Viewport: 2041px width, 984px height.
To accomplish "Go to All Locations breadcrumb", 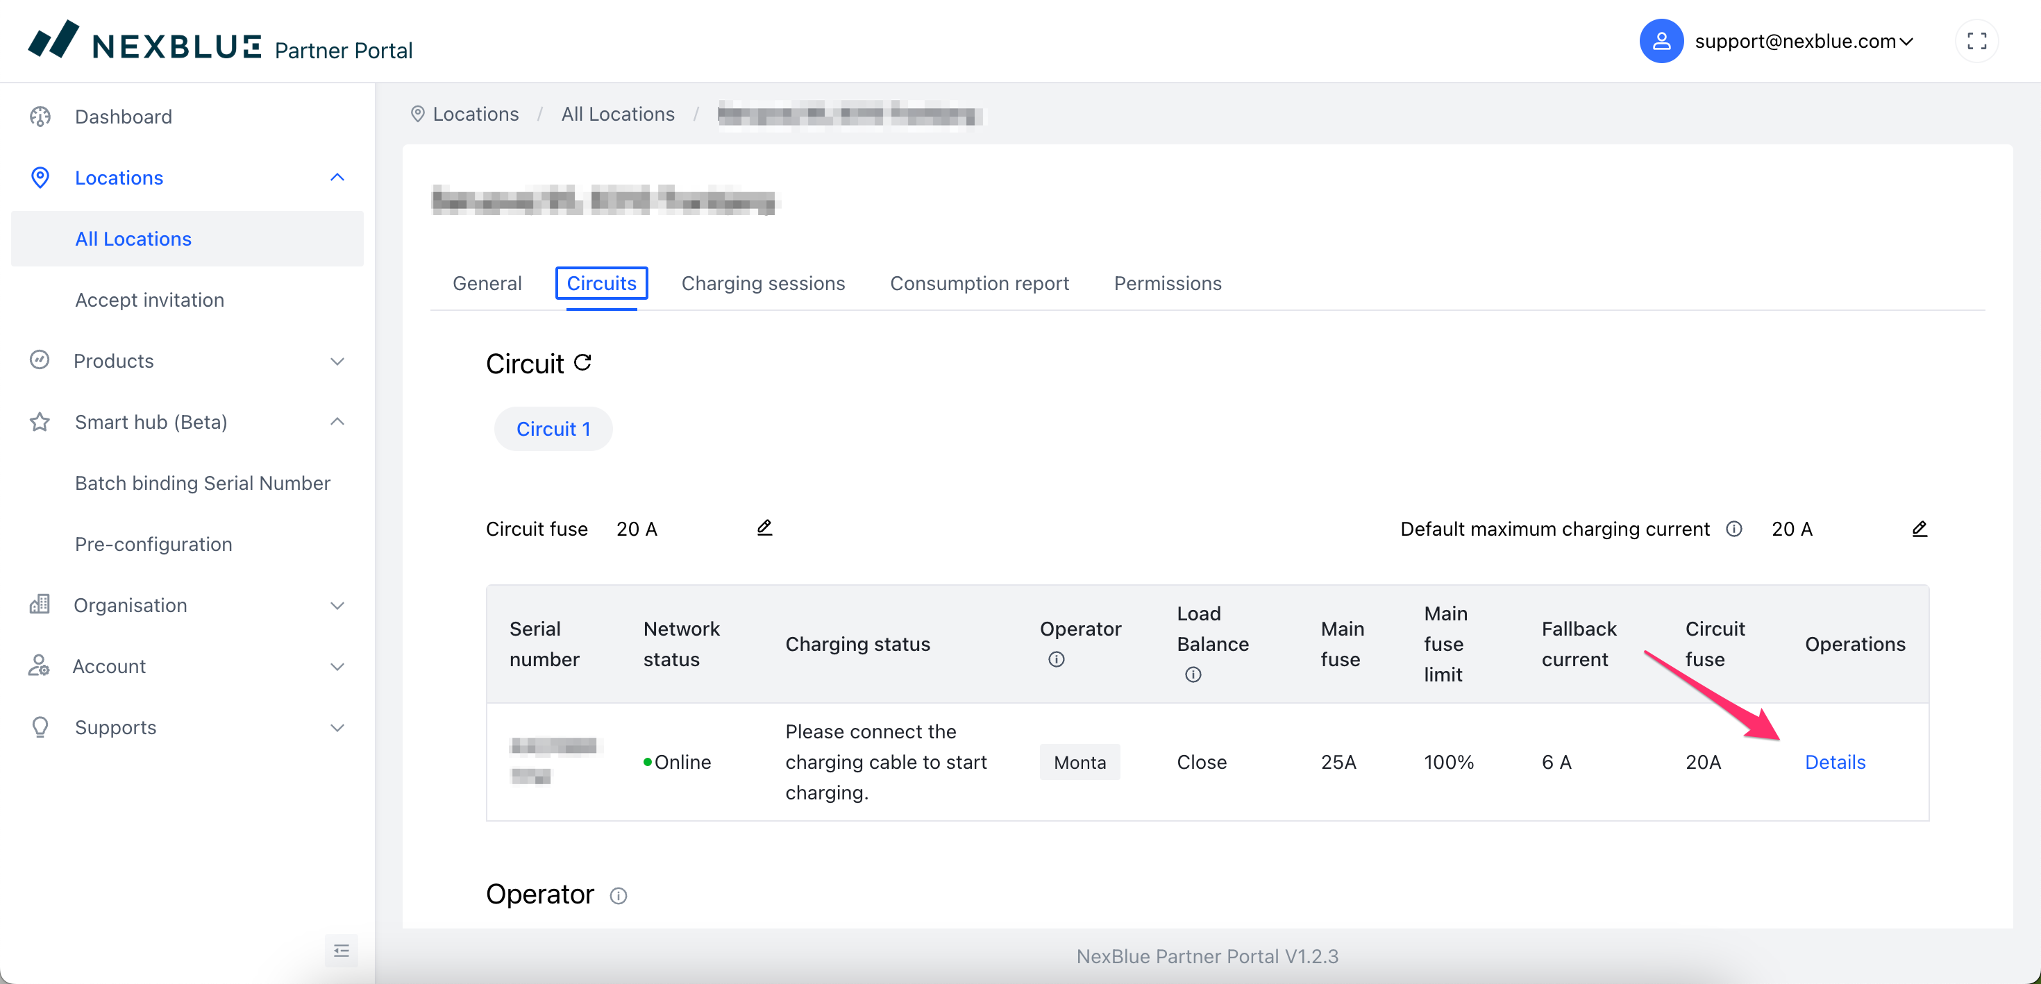I will tap(617, 114).
